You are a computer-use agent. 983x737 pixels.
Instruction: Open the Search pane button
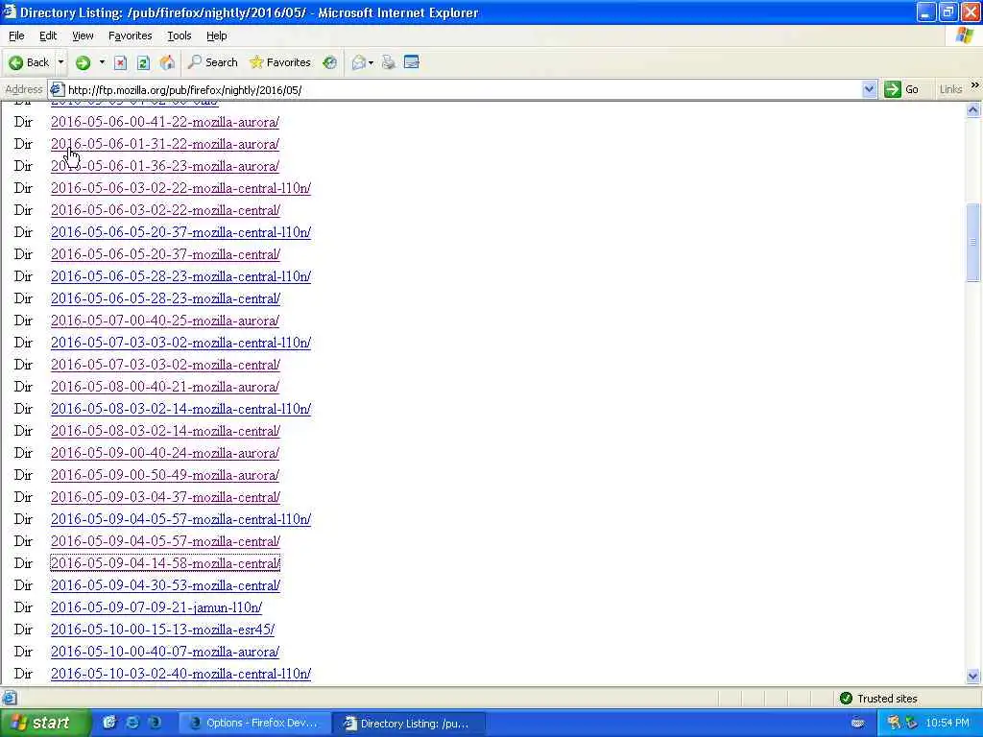[x=212, y=62]
